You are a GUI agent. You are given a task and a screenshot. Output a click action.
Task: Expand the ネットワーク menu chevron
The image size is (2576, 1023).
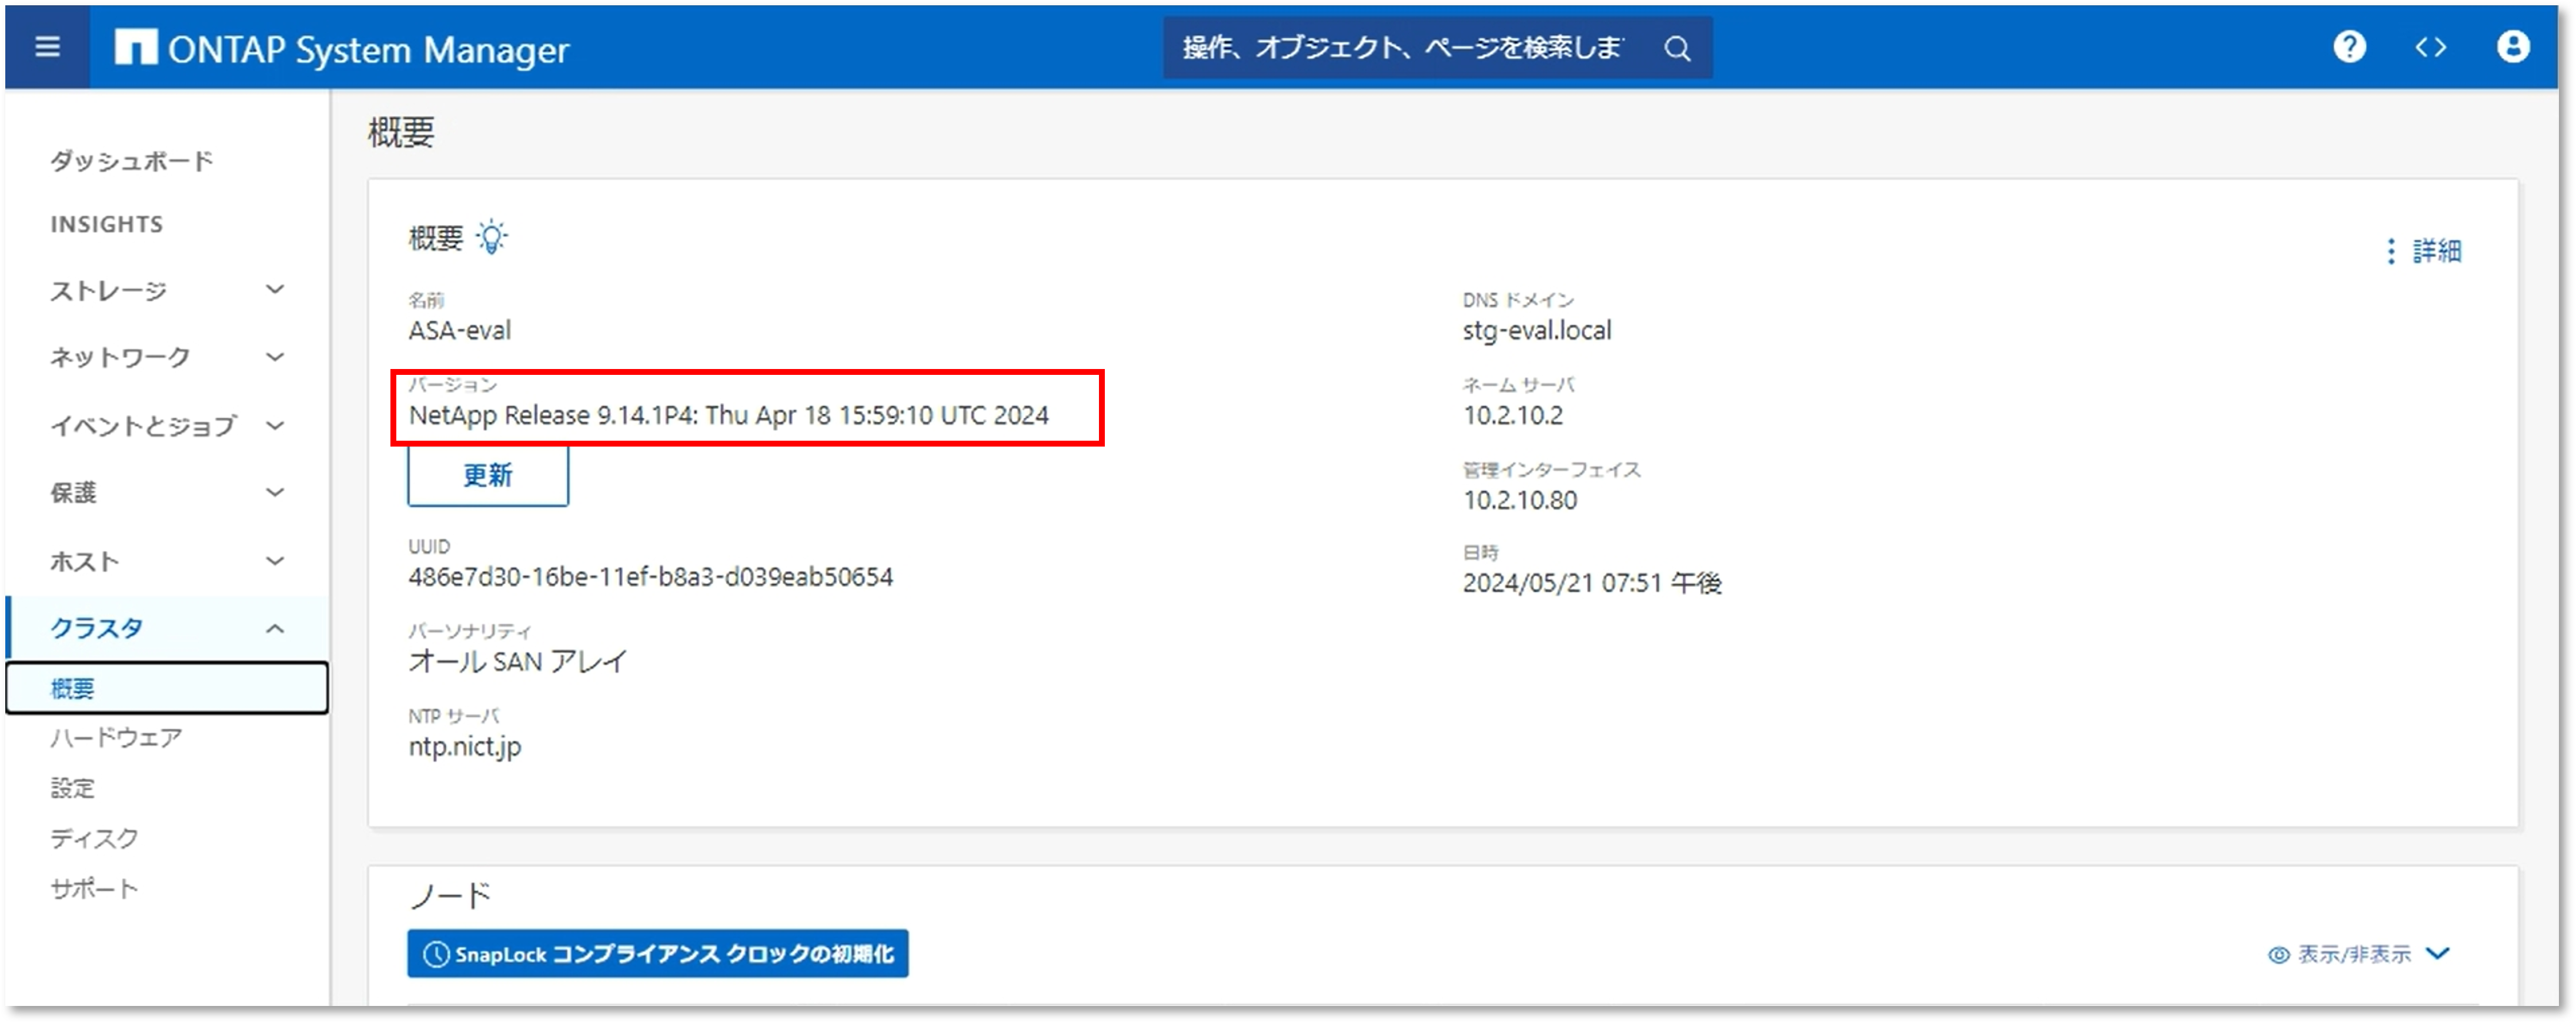pos(275,357)
